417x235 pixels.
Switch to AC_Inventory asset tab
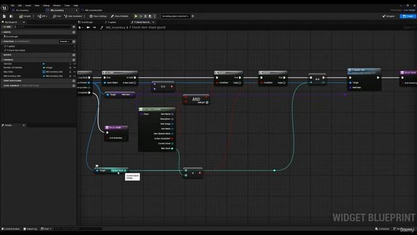click(x=22, y=10)
